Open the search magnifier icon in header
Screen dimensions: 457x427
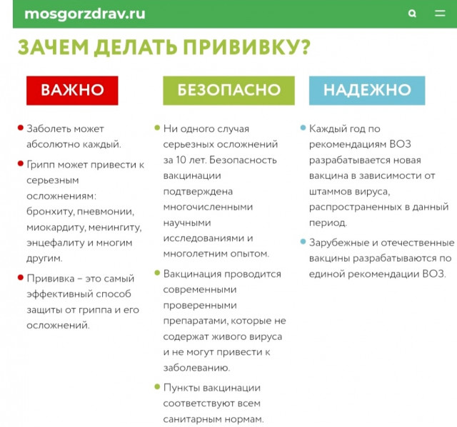[x=412, y=14]
